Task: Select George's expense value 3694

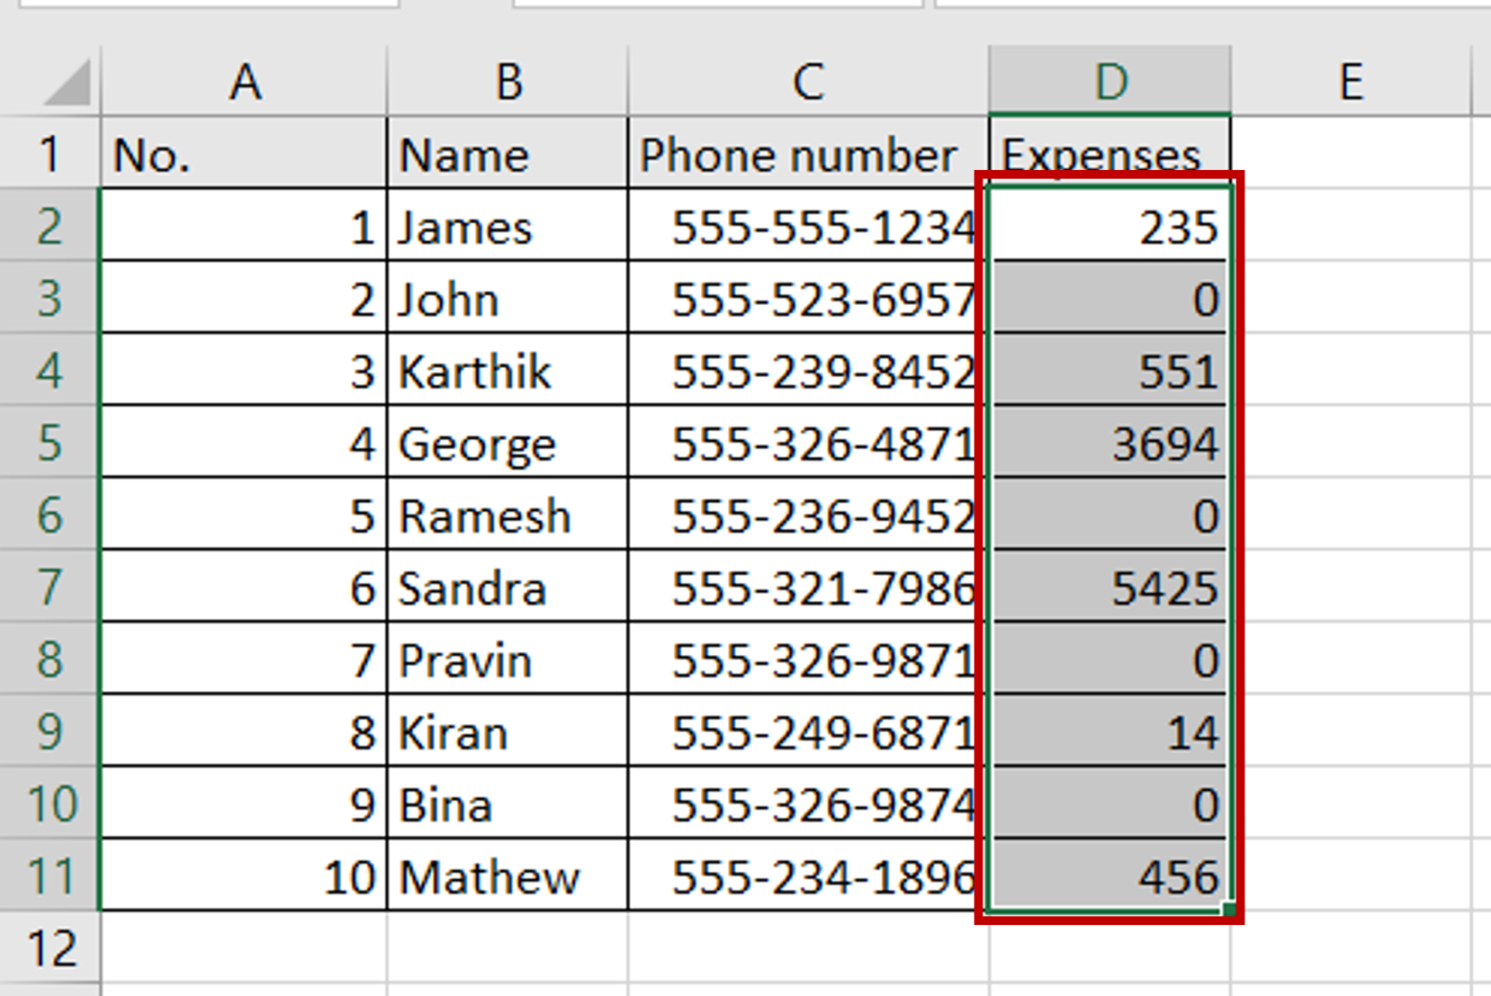Action: pyautogui.click(x=1107, y=444)
